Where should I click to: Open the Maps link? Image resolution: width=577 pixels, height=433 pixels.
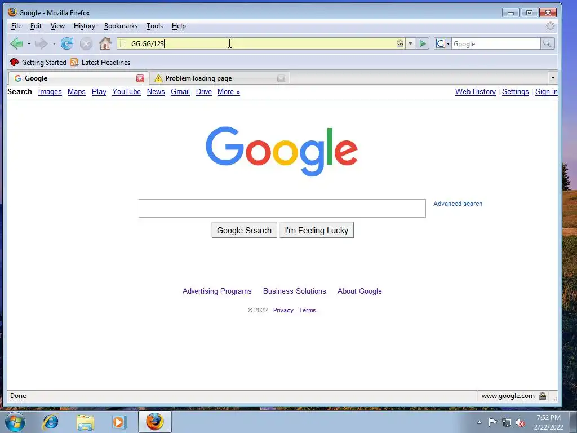click(x=76, y=92)
